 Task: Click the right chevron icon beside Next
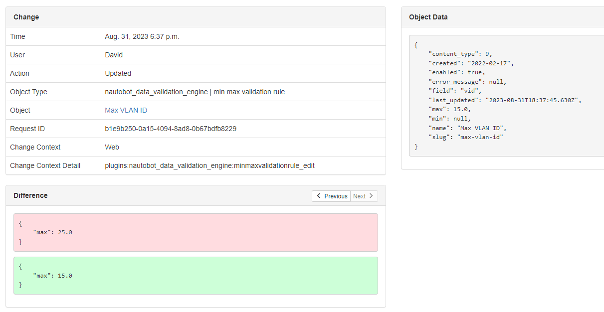[371, 196]
